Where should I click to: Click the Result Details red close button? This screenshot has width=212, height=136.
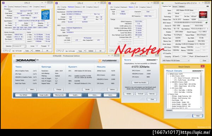coord(202,66)
